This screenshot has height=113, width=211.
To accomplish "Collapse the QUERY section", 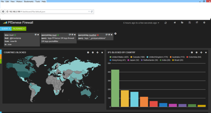I will [x=6, y=29].
